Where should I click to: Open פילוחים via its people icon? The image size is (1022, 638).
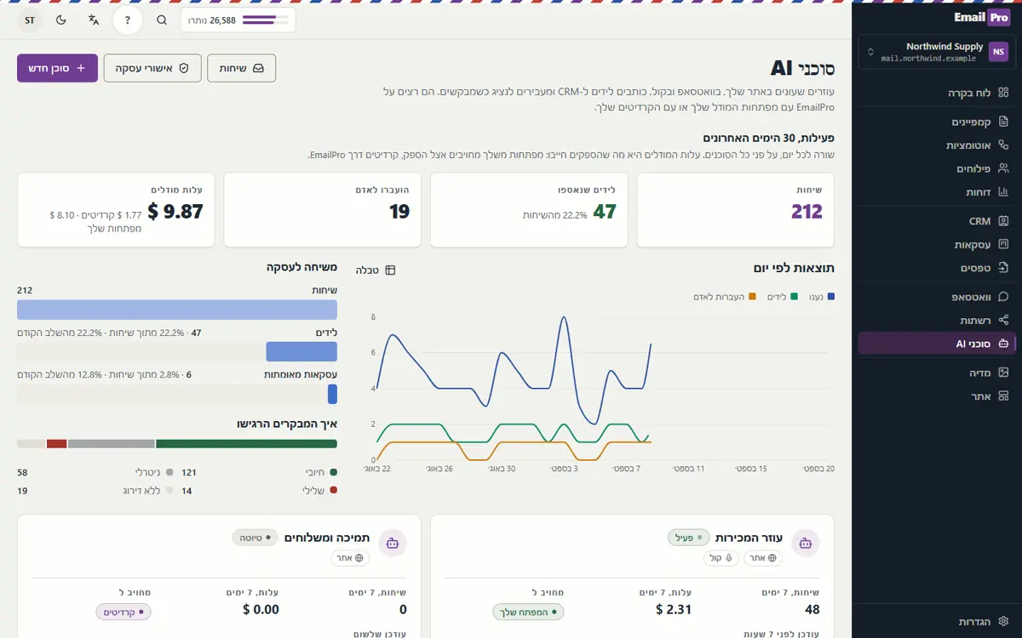tap(1003, 168)
